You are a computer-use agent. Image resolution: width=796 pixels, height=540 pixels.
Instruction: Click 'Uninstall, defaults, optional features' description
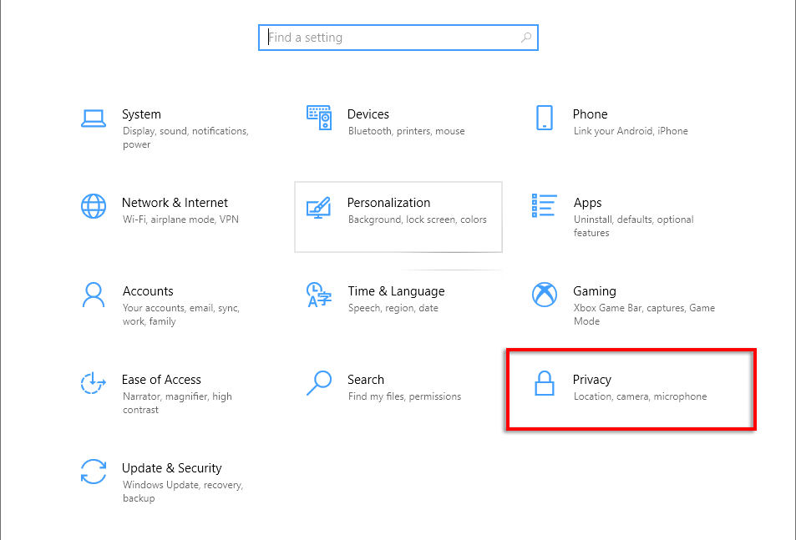[634, 226]
